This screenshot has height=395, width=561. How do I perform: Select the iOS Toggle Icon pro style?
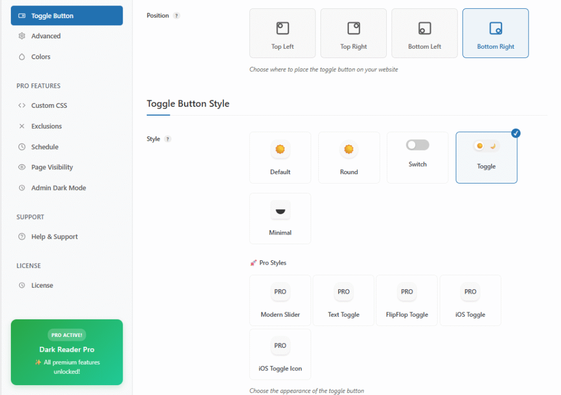(x=280, y=354)
